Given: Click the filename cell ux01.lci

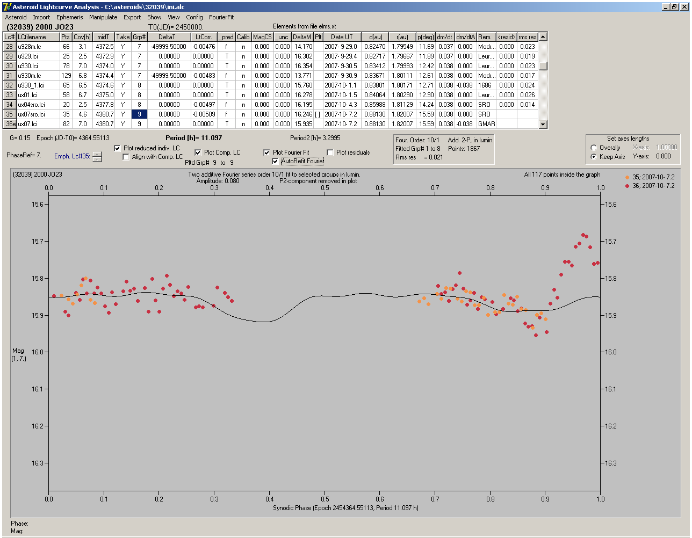Looking at the screenshot, I should [x=38, y=95].
